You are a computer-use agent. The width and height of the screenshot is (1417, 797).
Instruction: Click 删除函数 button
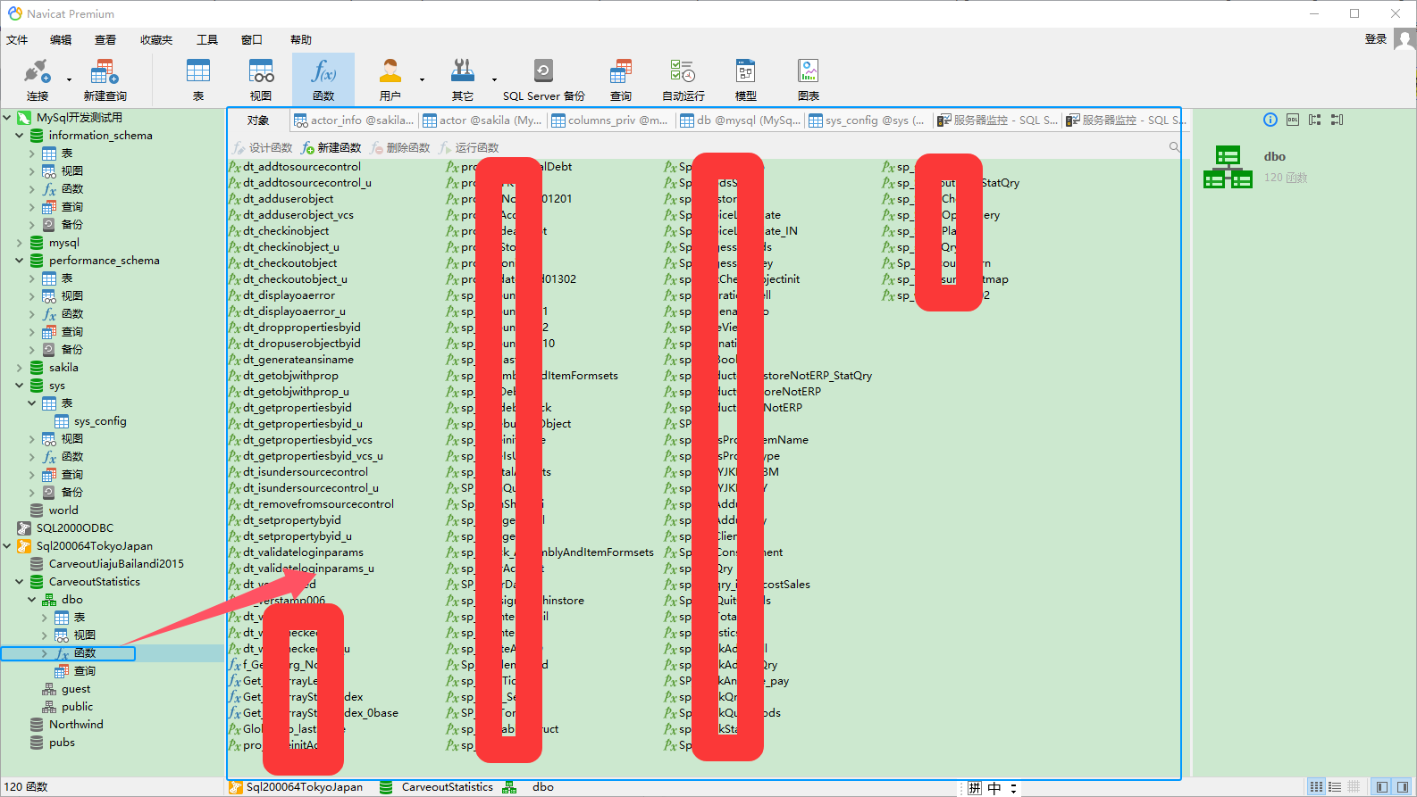[x=400, y=147]
